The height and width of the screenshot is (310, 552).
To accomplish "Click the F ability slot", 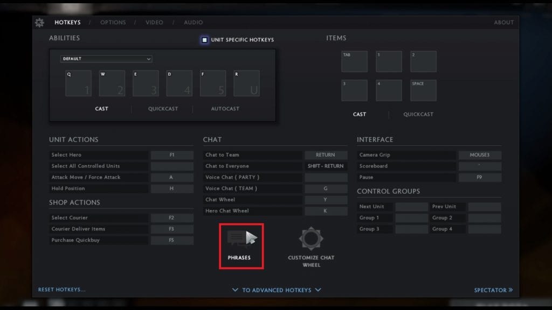I will click(213, 83).
